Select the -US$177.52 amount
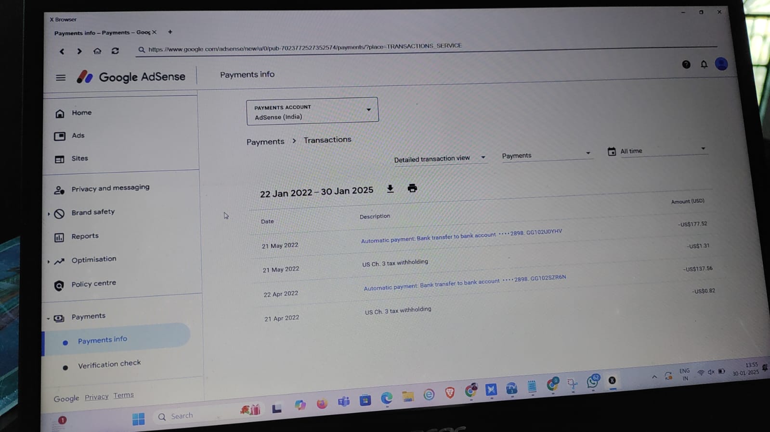Screen dimensions: 770x432 coord(692,224)
